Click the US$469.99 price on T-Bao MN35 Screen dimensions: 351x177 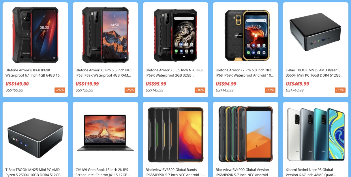(x=297, y=84)
